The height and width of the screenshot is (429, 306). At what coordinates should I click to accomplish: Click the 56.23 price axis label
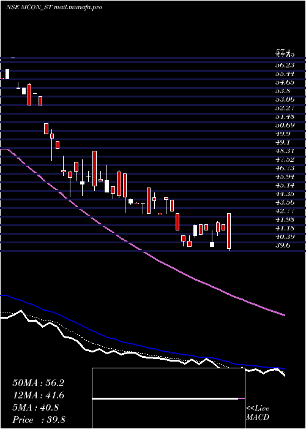coord(285,65)
